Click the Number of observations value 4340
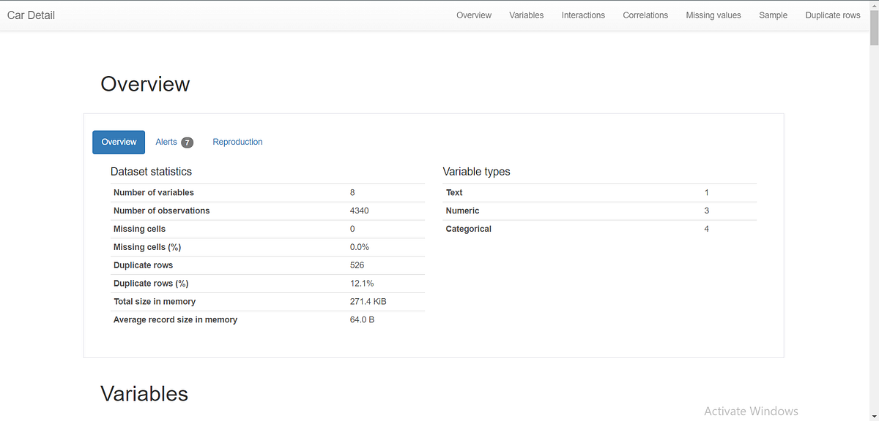This screenshot has width=879, height=421. pos(359,210)
